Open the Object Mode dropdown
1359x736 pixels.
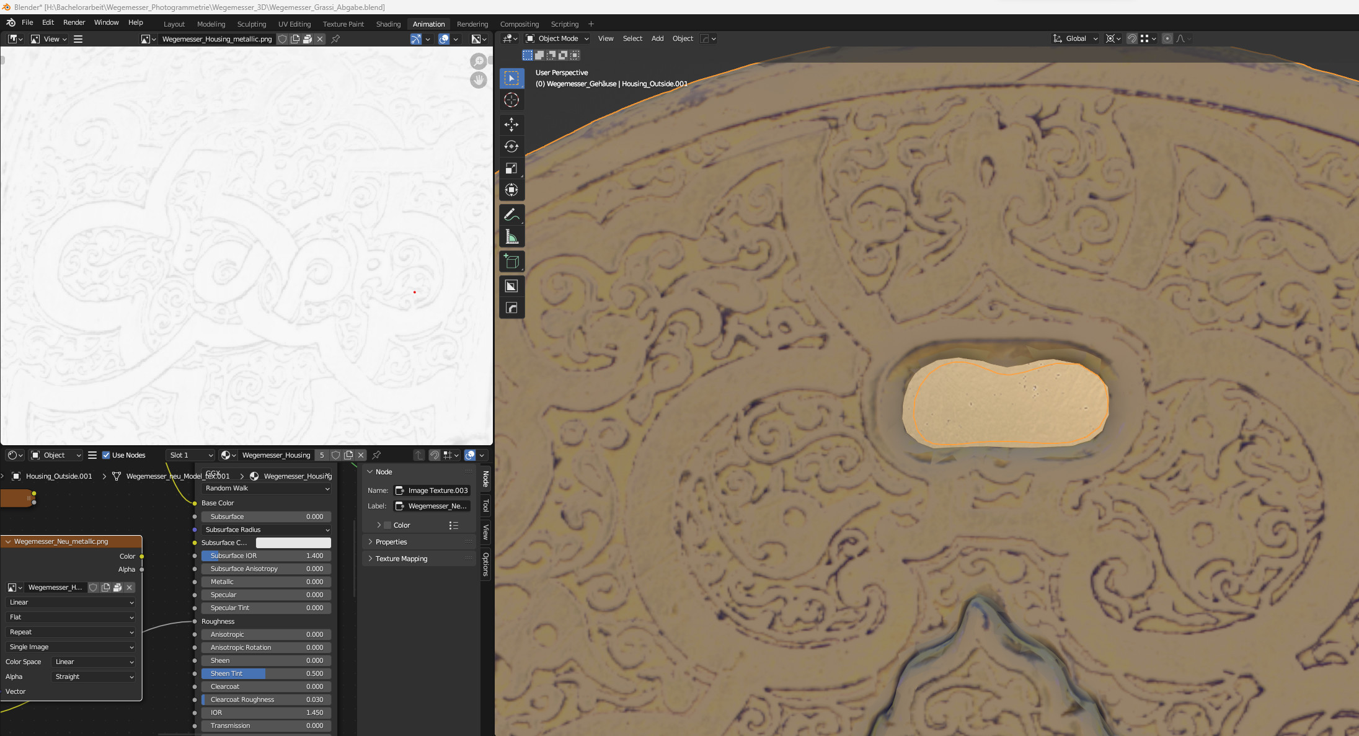[557, 38]
